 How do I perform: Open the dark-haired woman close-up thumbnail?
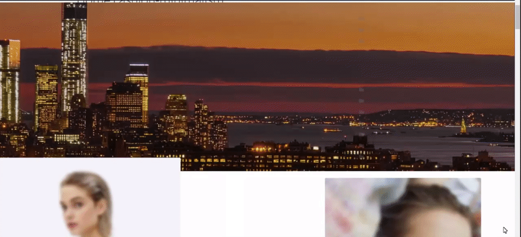[x=403, y=207]
